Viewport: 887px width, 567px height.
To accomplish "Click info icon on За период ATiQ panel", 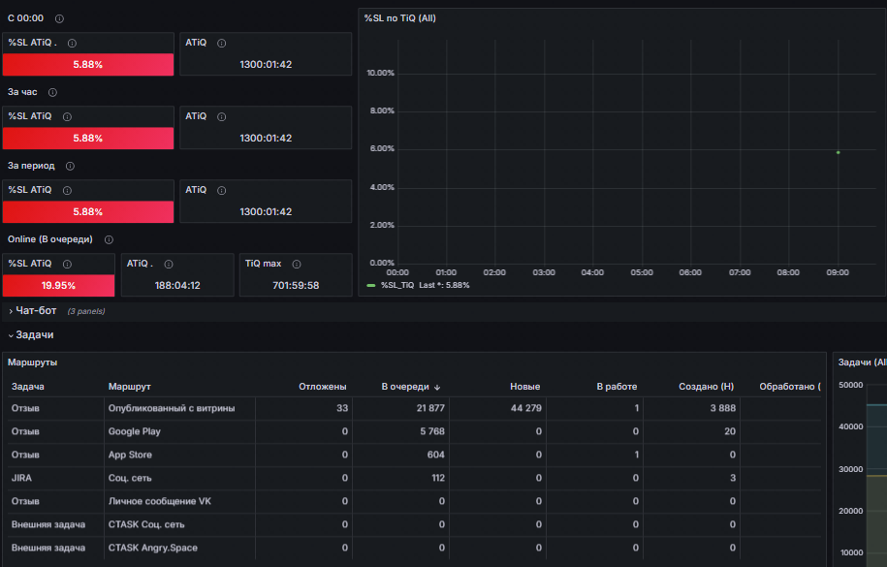I will pos(222,190).
